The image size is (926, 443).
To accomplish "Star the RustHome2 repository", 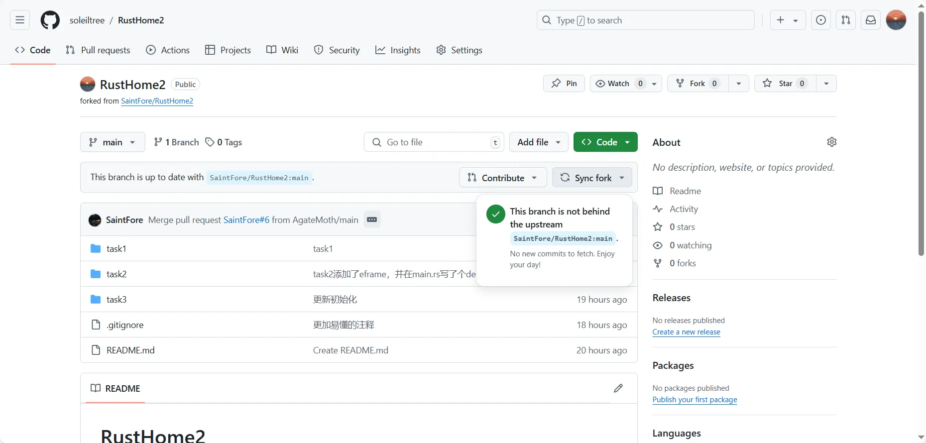I will coord(785,84).
